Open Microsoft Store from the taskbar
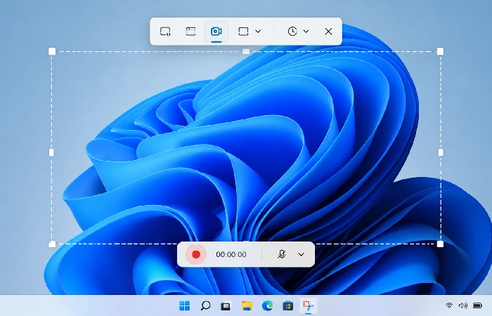 tap(287, 305)
